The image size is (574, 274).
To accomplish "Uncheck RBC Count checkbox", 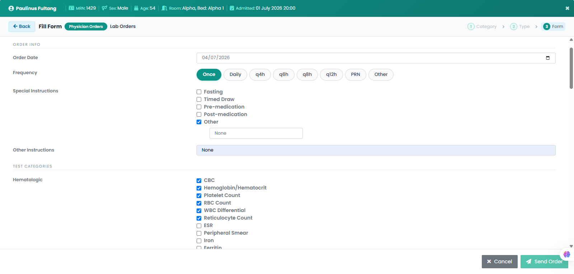I will (199, 203).
